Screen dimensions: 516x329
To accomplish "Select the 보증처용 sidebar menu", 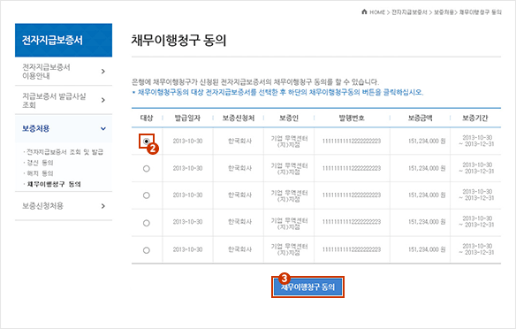I will tap(36, 128).
